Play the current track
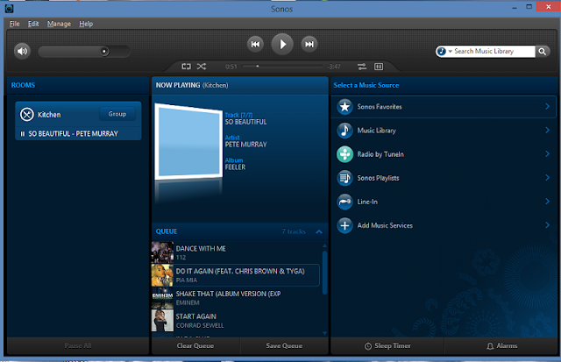Image resolution: width=561 pixels, height=362 pixels. (282, 44)
